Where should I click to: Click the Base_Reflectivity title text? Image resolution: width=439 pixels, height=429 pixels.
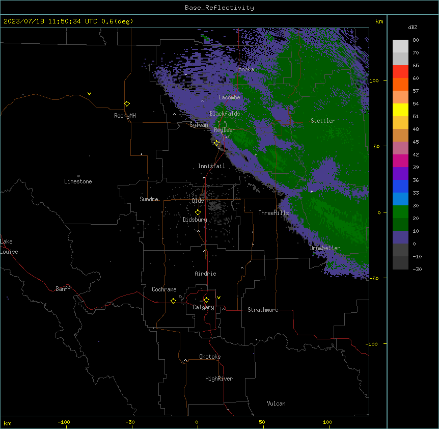click(x=220, y=8)
